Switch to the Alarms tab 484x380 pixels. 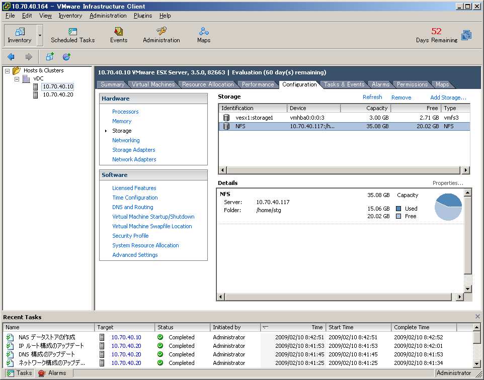[x=380, y=84]
